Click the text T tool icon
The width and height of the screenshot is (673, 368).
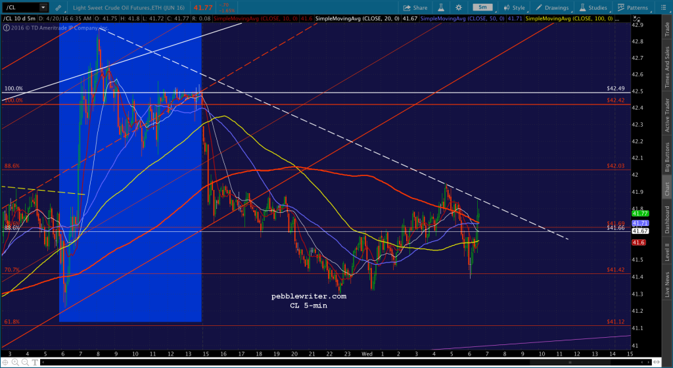click(x=36, y=363)
